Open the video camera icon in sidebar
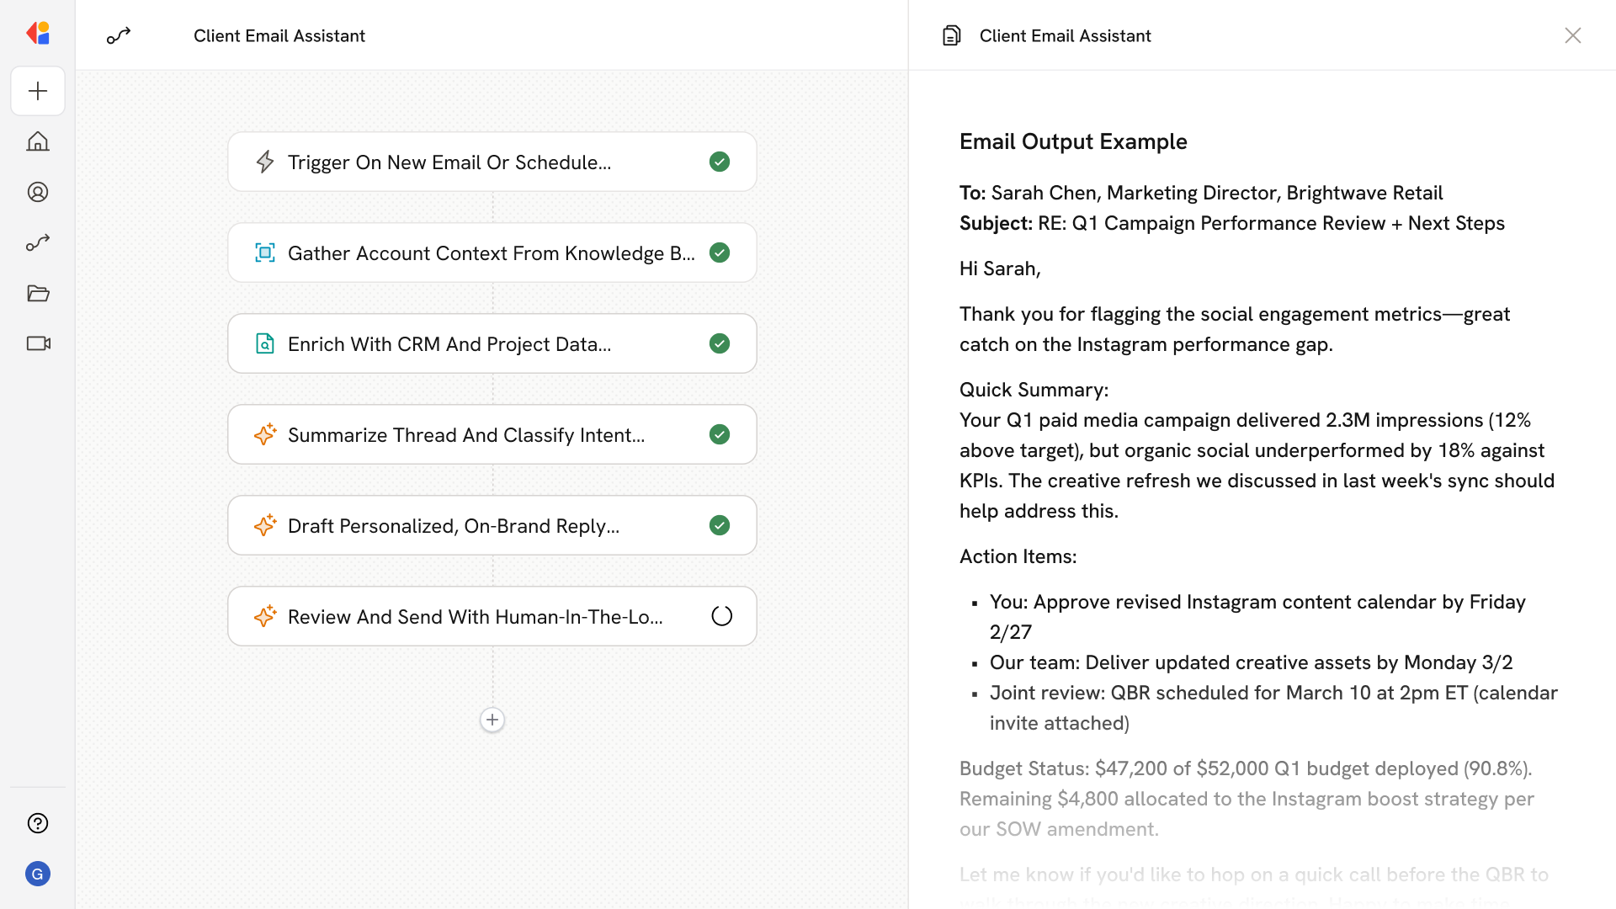This screenshot has height=909, width=1616. pos(38,343)
